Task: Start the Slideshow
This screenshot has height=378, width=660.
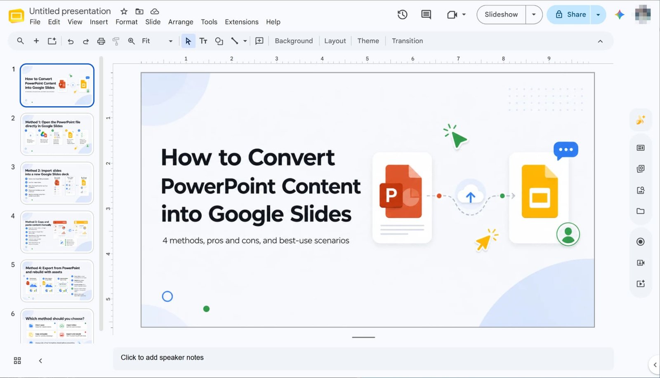Action: pyautogui.click(x=501, y=14)
